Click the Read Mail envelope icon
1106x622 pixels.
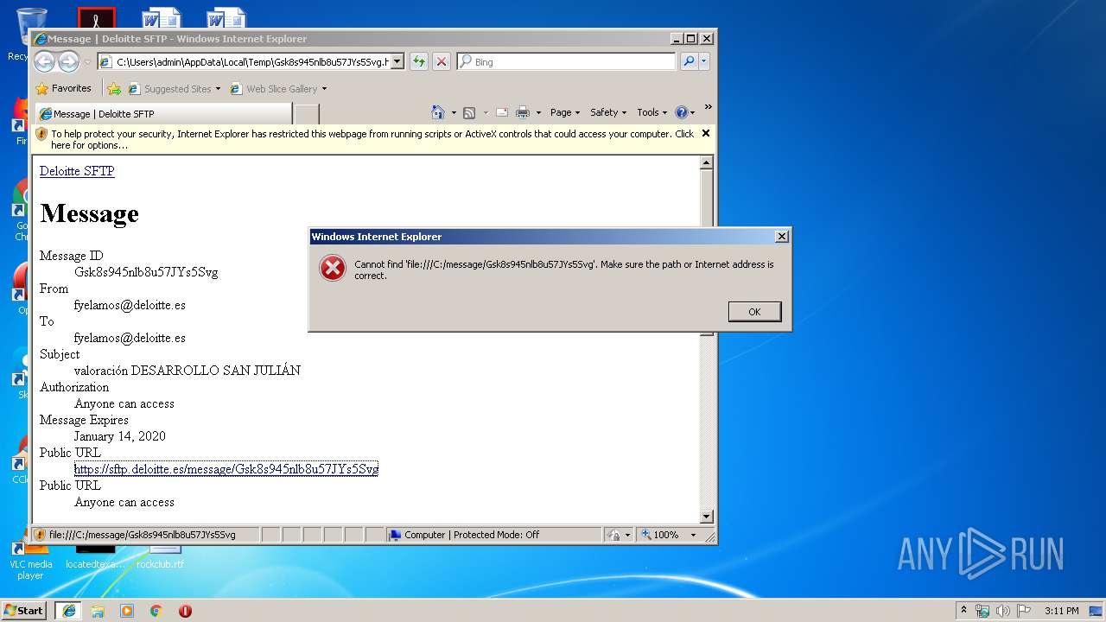501,112
